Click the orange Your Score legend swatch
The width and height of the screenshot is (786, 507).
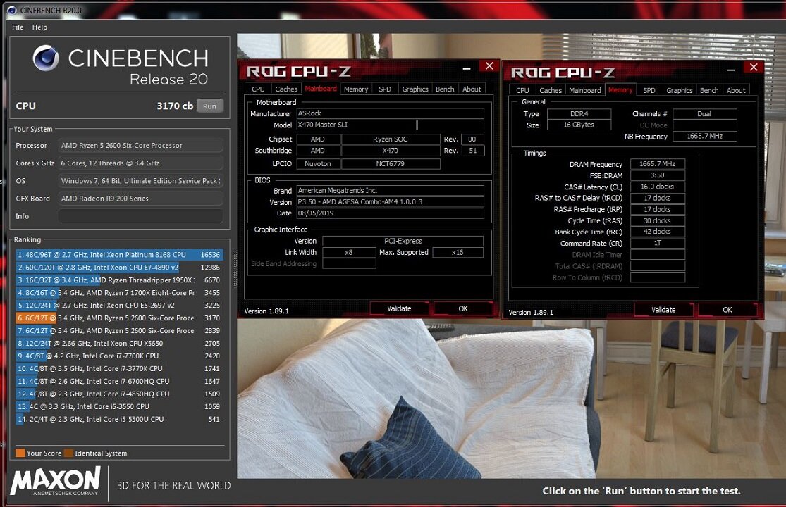20,453
